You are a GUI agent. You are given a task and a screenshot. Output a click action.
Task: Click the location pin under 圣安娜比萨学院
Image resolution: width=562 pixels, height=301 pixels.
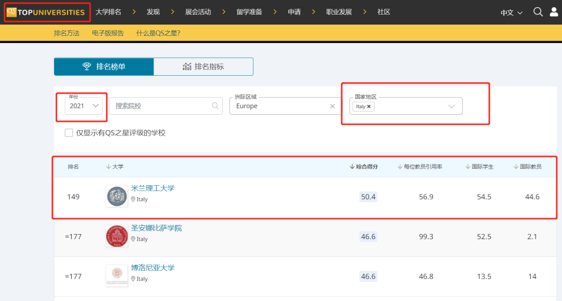(133, 239)
